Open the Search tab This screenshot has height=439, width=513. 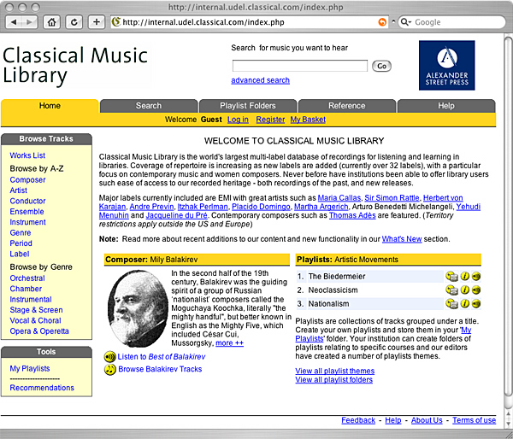(149, 106)
